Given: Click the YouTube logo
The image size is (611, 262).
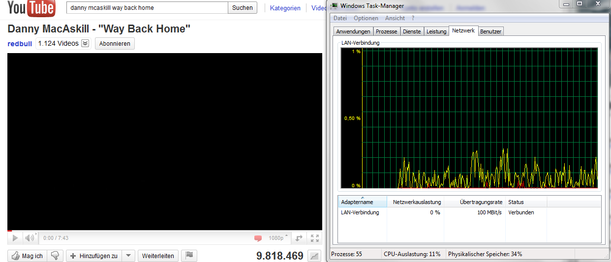Looking at the screenshot, I should 31,8.
